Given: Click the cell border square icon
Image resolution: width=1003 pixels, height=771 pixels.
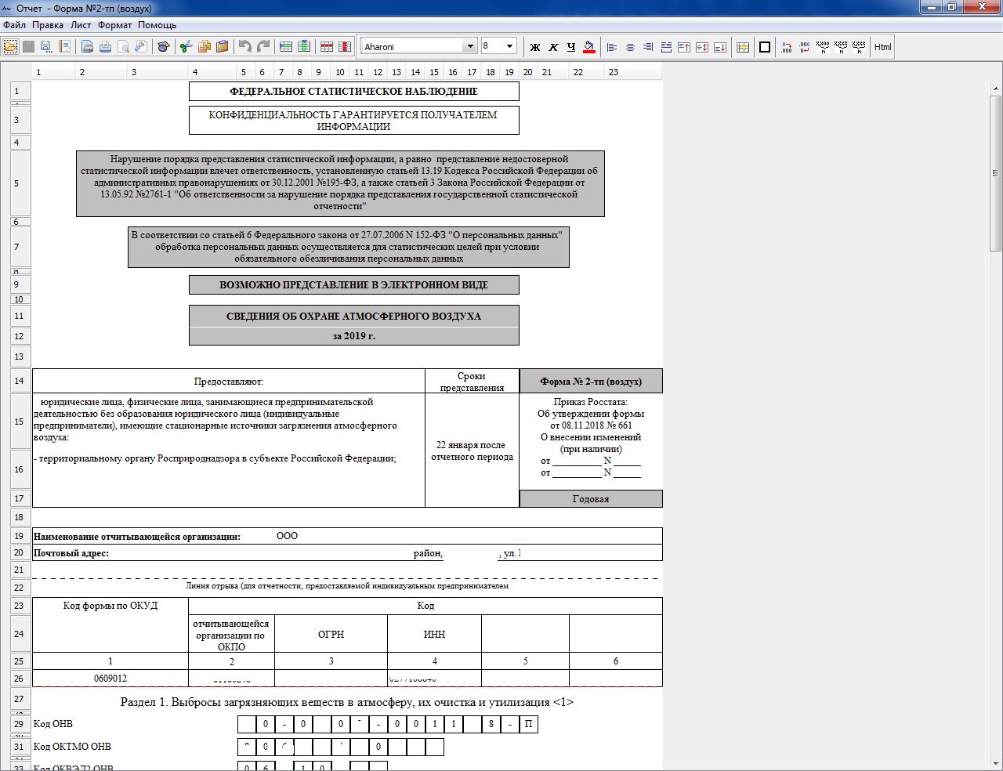Looking at the screenshot, I should [x=765, y=47].
